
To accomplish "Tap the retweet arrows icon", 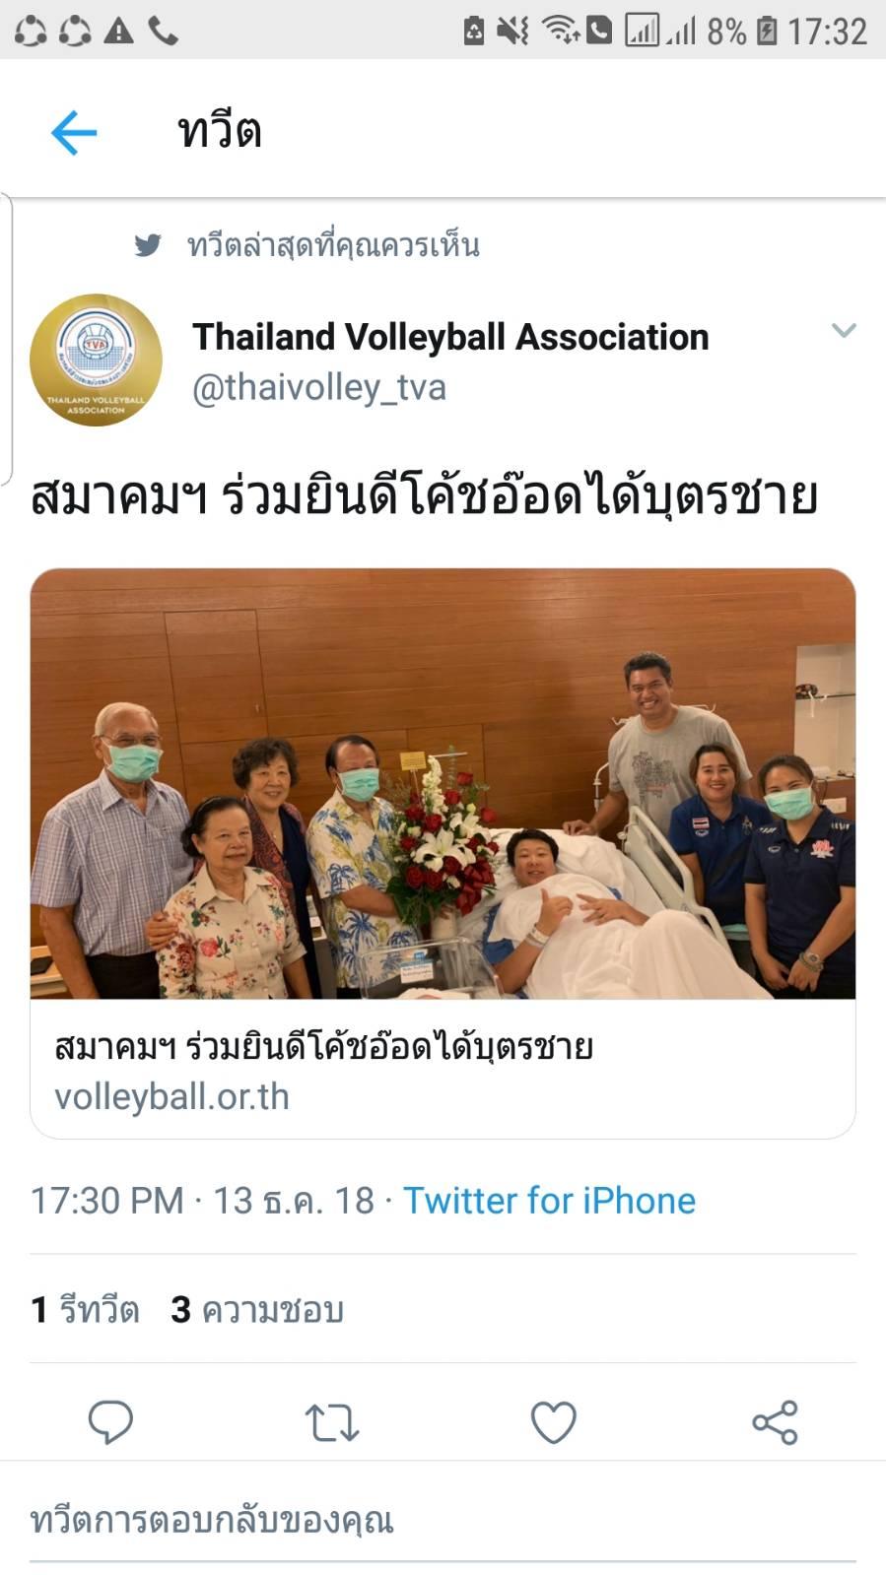I will [331, 1422].
